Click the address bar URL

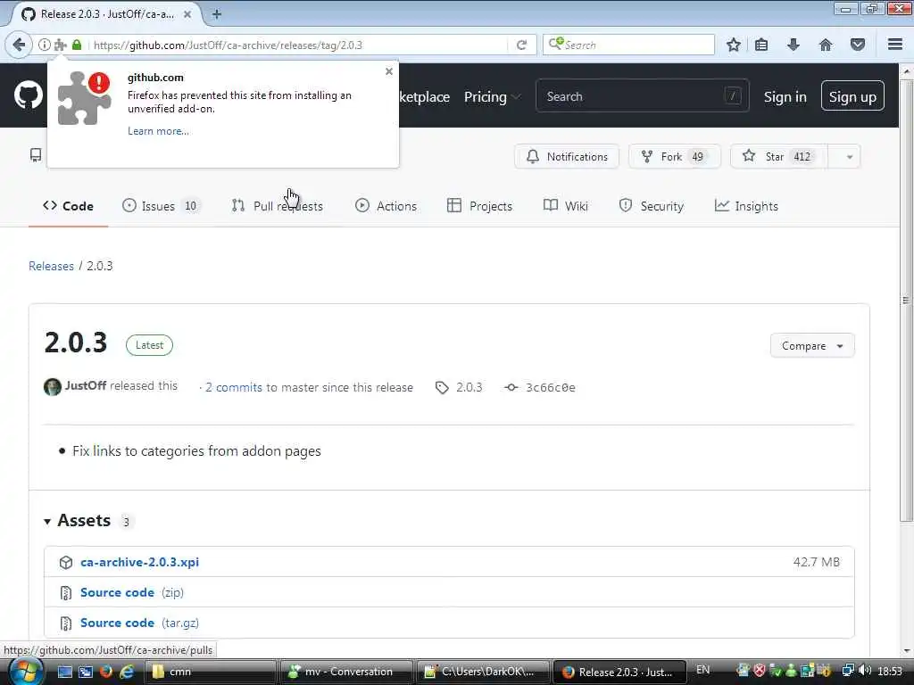pos(228,45)
